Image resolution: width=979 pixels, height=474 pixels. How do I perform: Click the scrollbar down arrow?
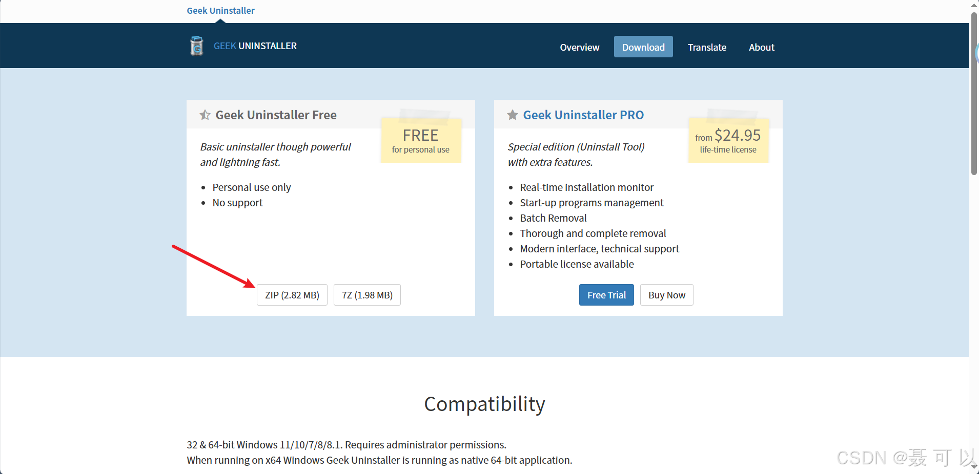point(974,467)
